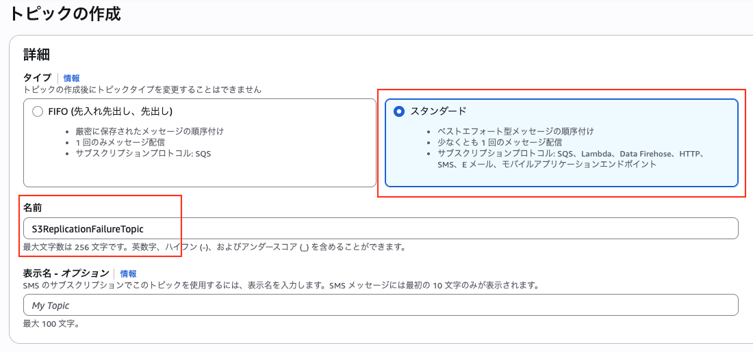
Task: Click the 少なくとも 1 回のメッセージ配信 bullet
Action: tap(499, 142)
